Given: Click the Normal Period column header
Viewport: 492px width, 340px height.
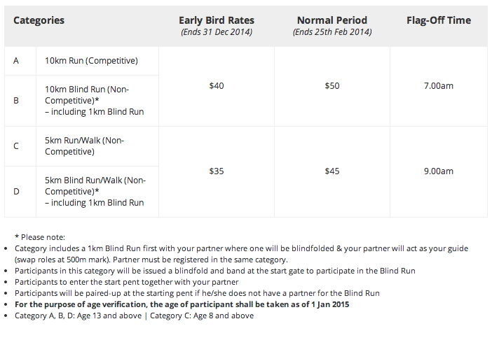Looking at the screenshot, I should tap(332, 20).
